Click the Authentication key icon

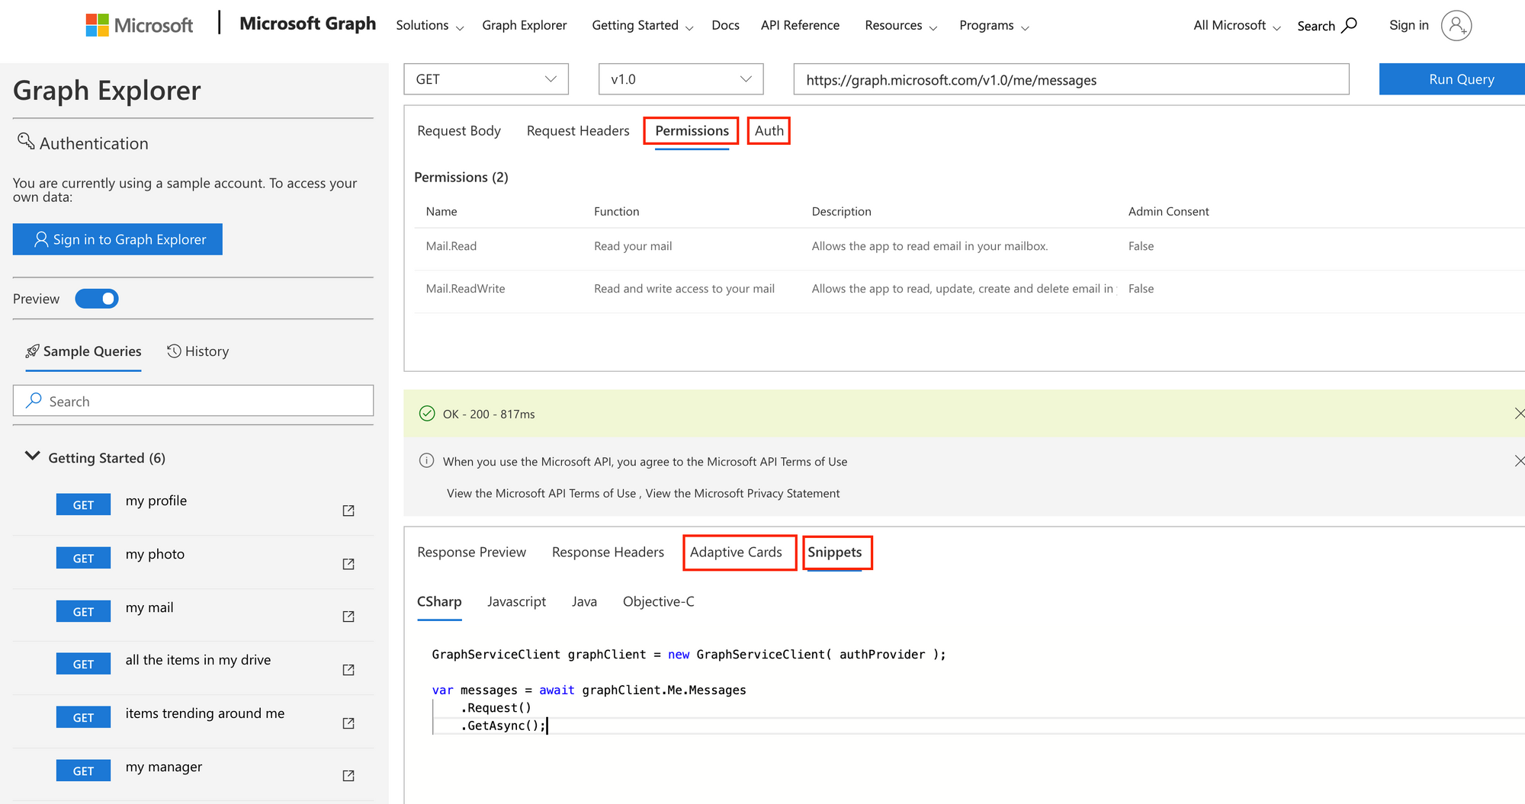click(x=26, y=141)
